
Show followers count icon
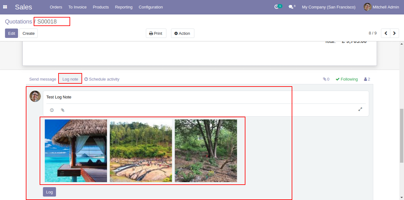point(367,79)
